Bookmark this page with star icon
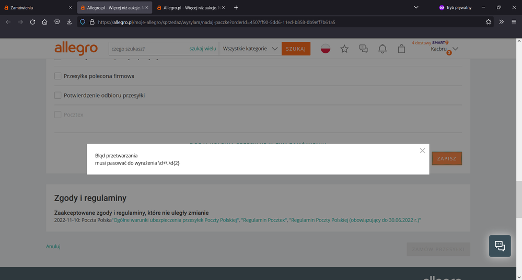This screenshot has height=280, width=522. pyautogui.click(x=489, y=22)
